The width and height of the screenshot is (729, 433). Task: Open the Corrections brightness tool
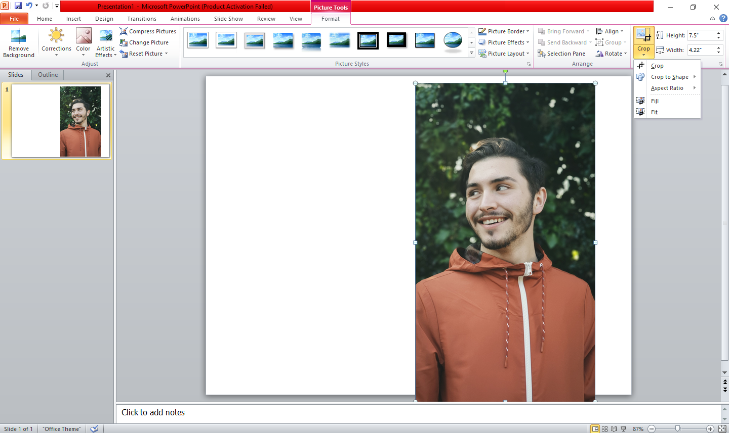[x=56, y=37]
